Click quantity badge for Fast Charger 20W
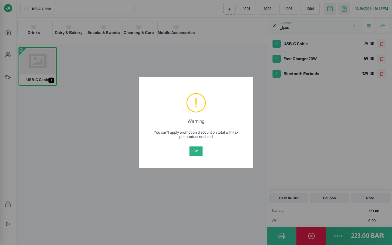Image resolution: width=392 pixels, height=245 pixels. [277, 59]
